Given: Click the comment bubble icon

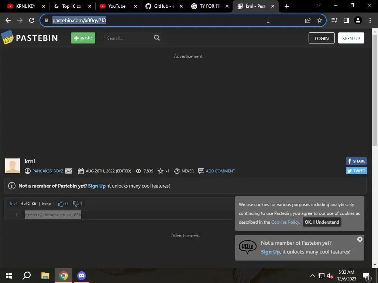Looking at the screenshot, I should (x=201, y=171).
